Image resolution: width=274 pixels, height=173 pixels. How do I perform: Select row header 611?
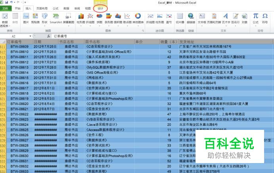pyautogui.click(x=3, y=47)
